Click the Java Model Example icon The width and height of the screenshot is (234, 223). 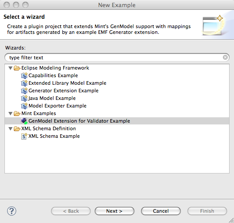[24, 98]
